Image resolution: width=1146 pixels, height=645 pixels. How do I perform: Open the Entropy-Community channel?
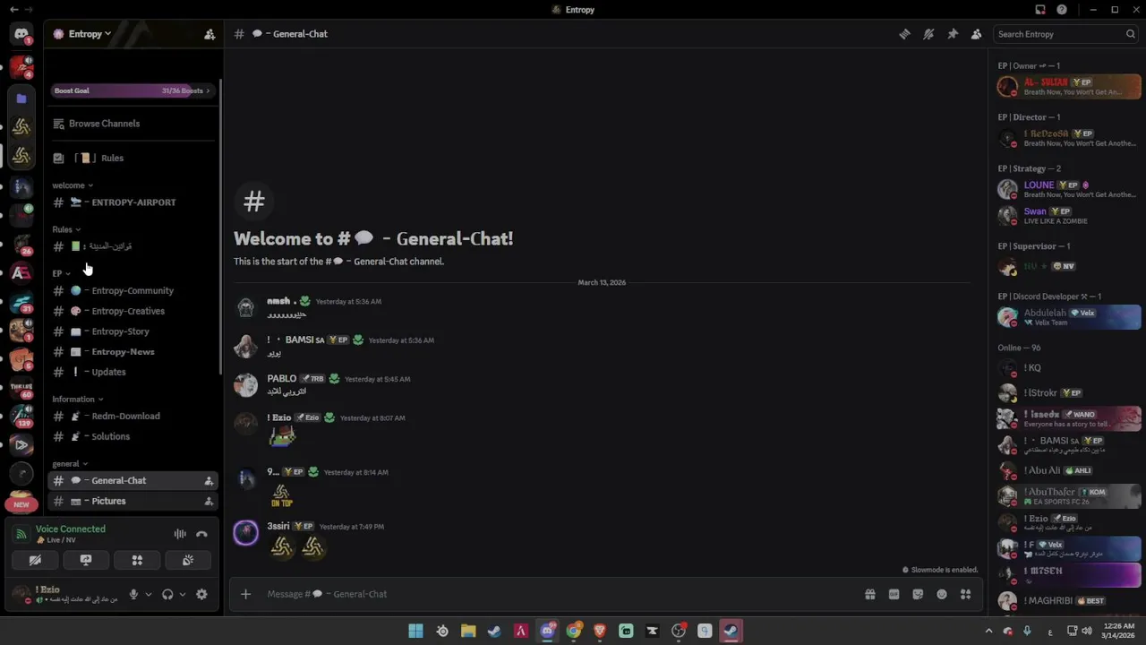click(x=133, y=291)
